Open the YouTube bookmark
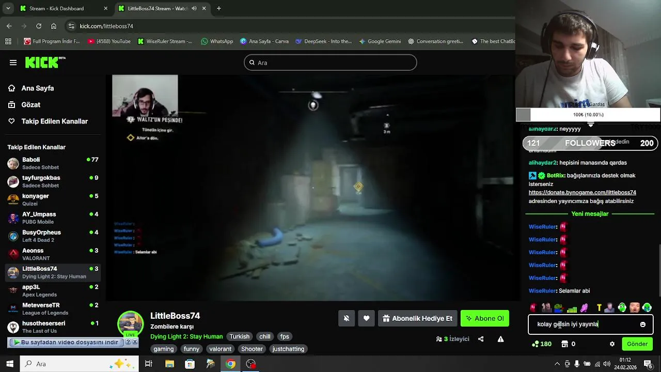The height and width of the screenshot is (372, 661). coord(109,41)
